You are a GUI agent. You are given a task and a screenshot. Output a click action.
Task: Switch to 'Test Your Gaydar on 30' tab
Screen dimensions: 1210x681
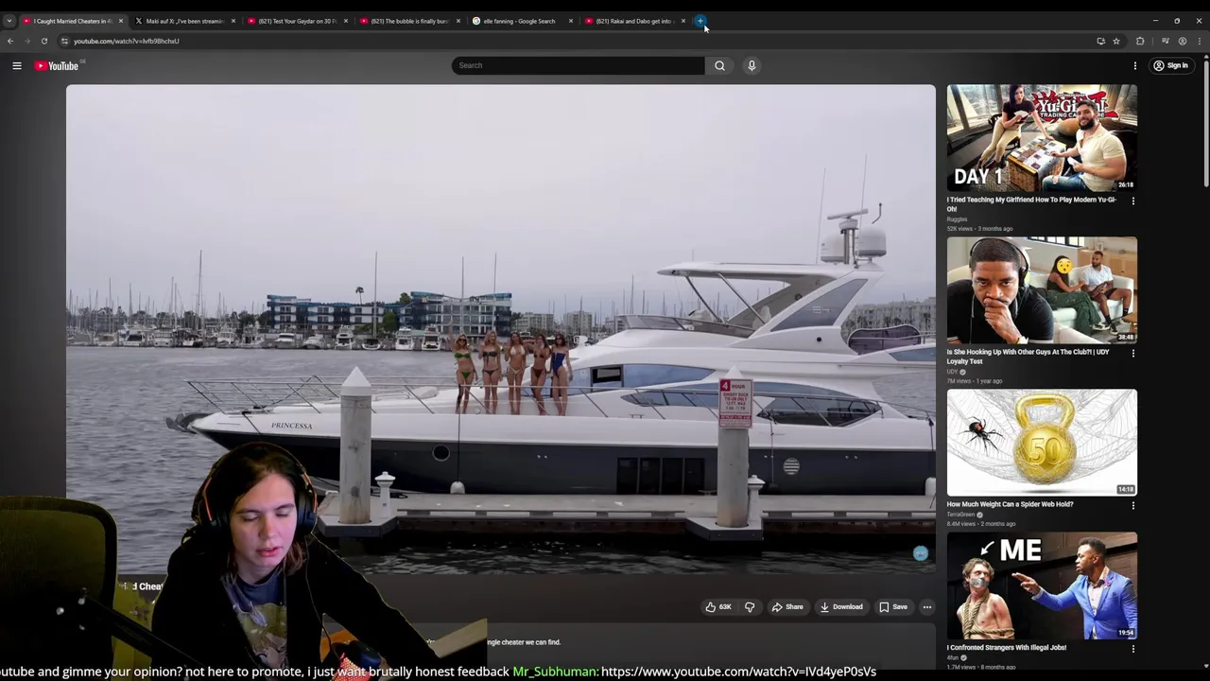[x=297, y=21]
